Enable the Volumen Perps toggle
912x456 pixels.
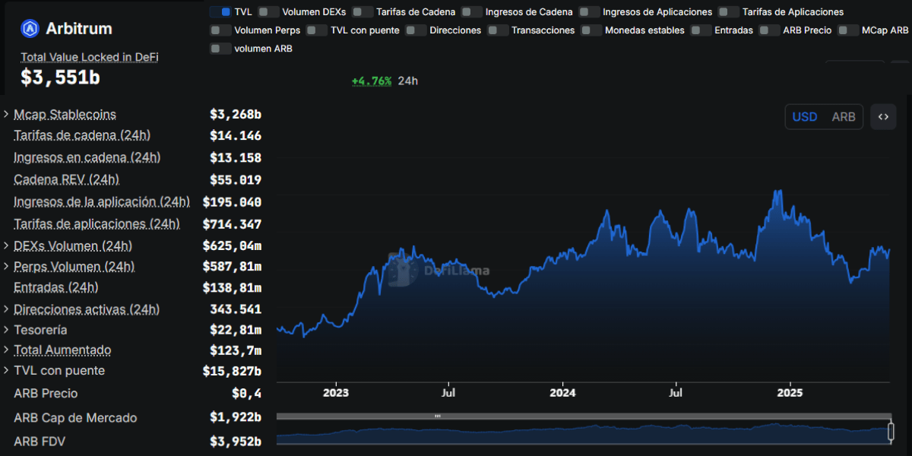(x=220, y=30)
